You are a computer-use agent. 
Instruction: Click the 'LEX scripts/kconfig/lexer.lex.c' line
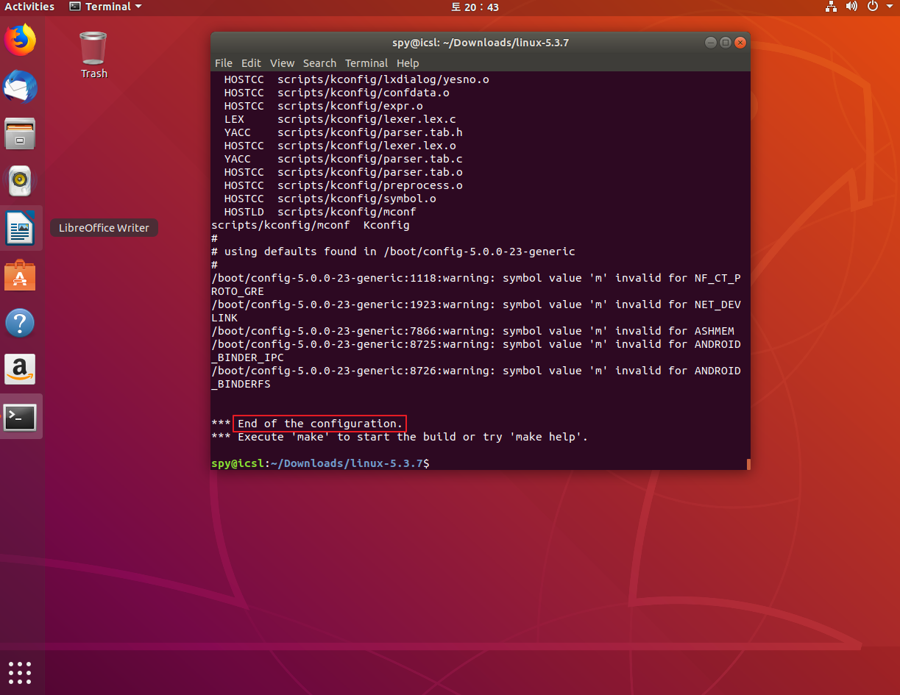point(340,119)
